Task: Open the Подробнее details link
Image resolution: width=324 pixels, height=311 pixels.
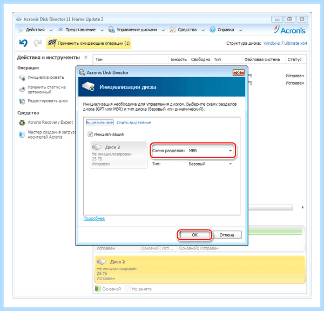Action: coord(94,218)
